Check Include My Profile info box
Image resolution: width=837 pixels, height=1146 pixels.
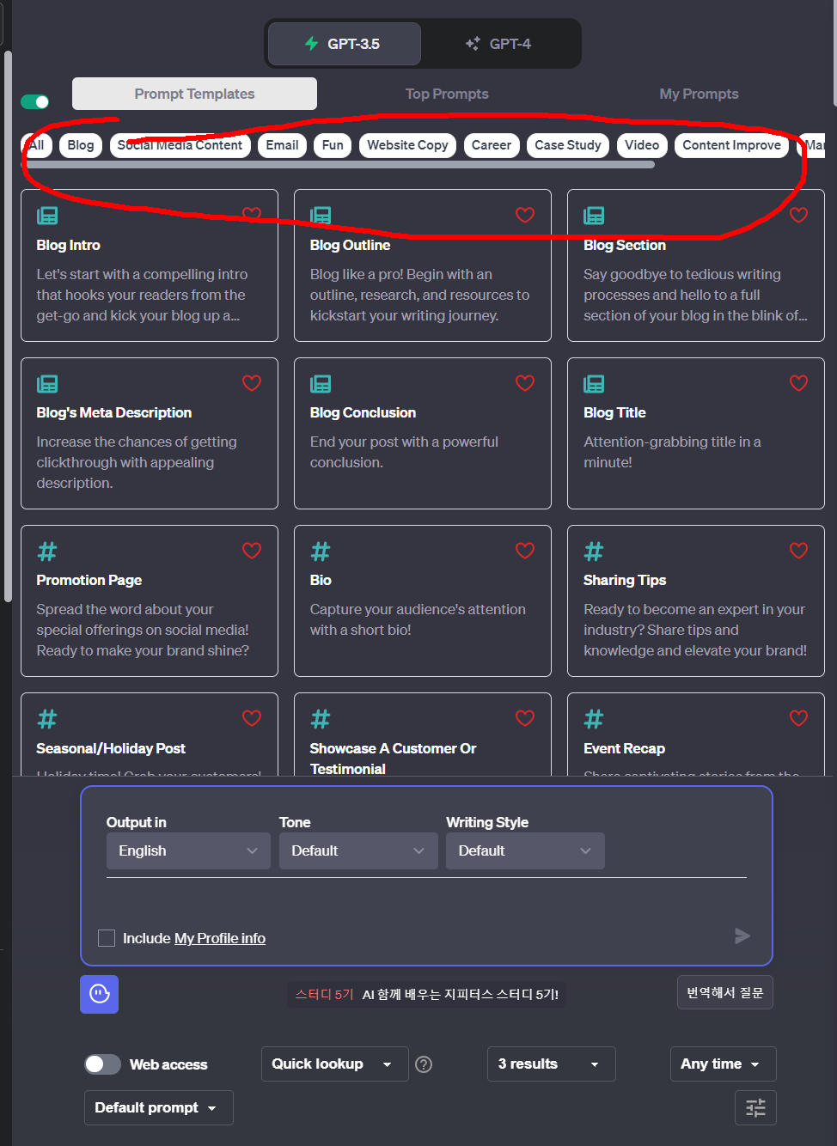pyautogui.click(x=107, y=938)
